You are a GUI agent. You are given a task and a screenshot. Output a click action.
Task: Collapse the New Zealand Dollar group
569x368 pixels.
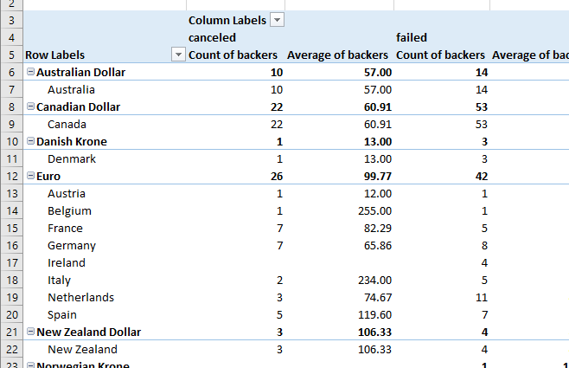[x=30, y=332]
